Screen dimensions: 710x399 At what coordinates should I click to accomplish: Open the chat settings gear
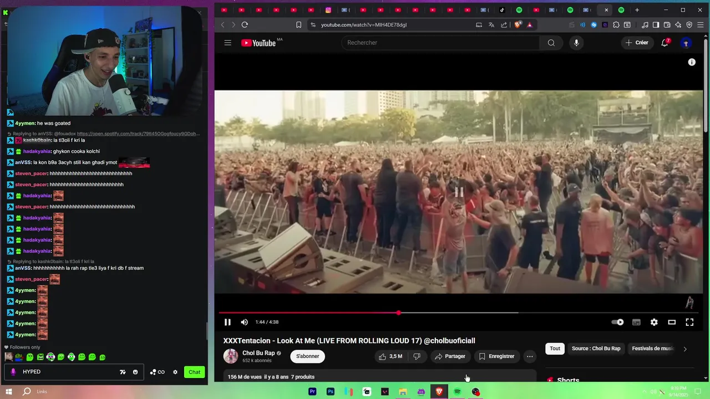tap(175, 372)
